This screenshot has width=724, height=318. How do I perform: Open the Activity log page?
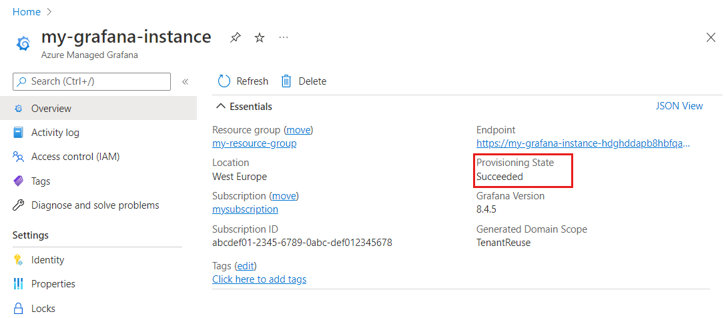pyautogui.click(x=55, y=133)
